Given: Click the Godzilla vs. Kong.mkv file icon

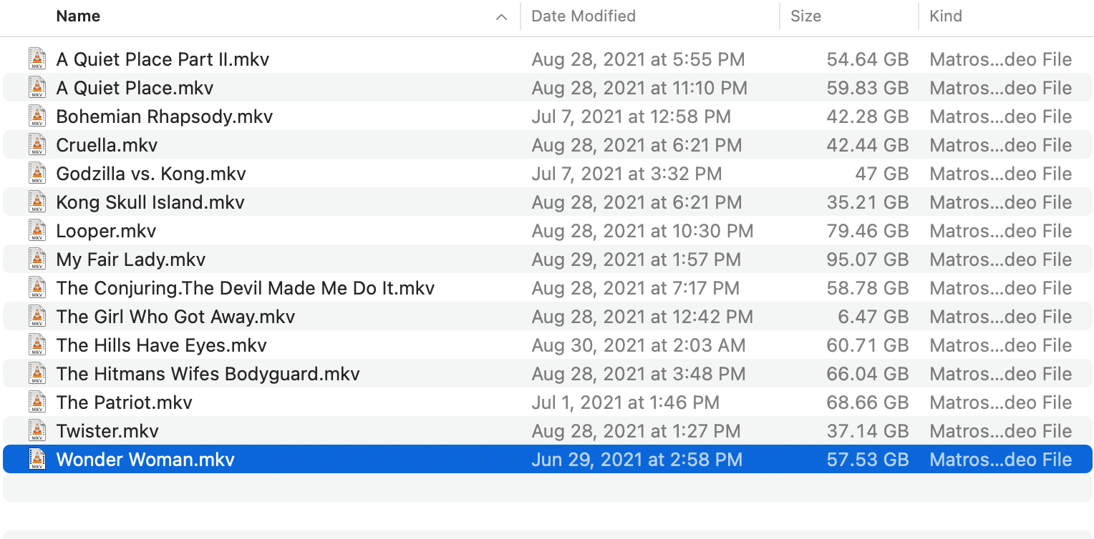Looking at the screenshot, I should [37, 174].
